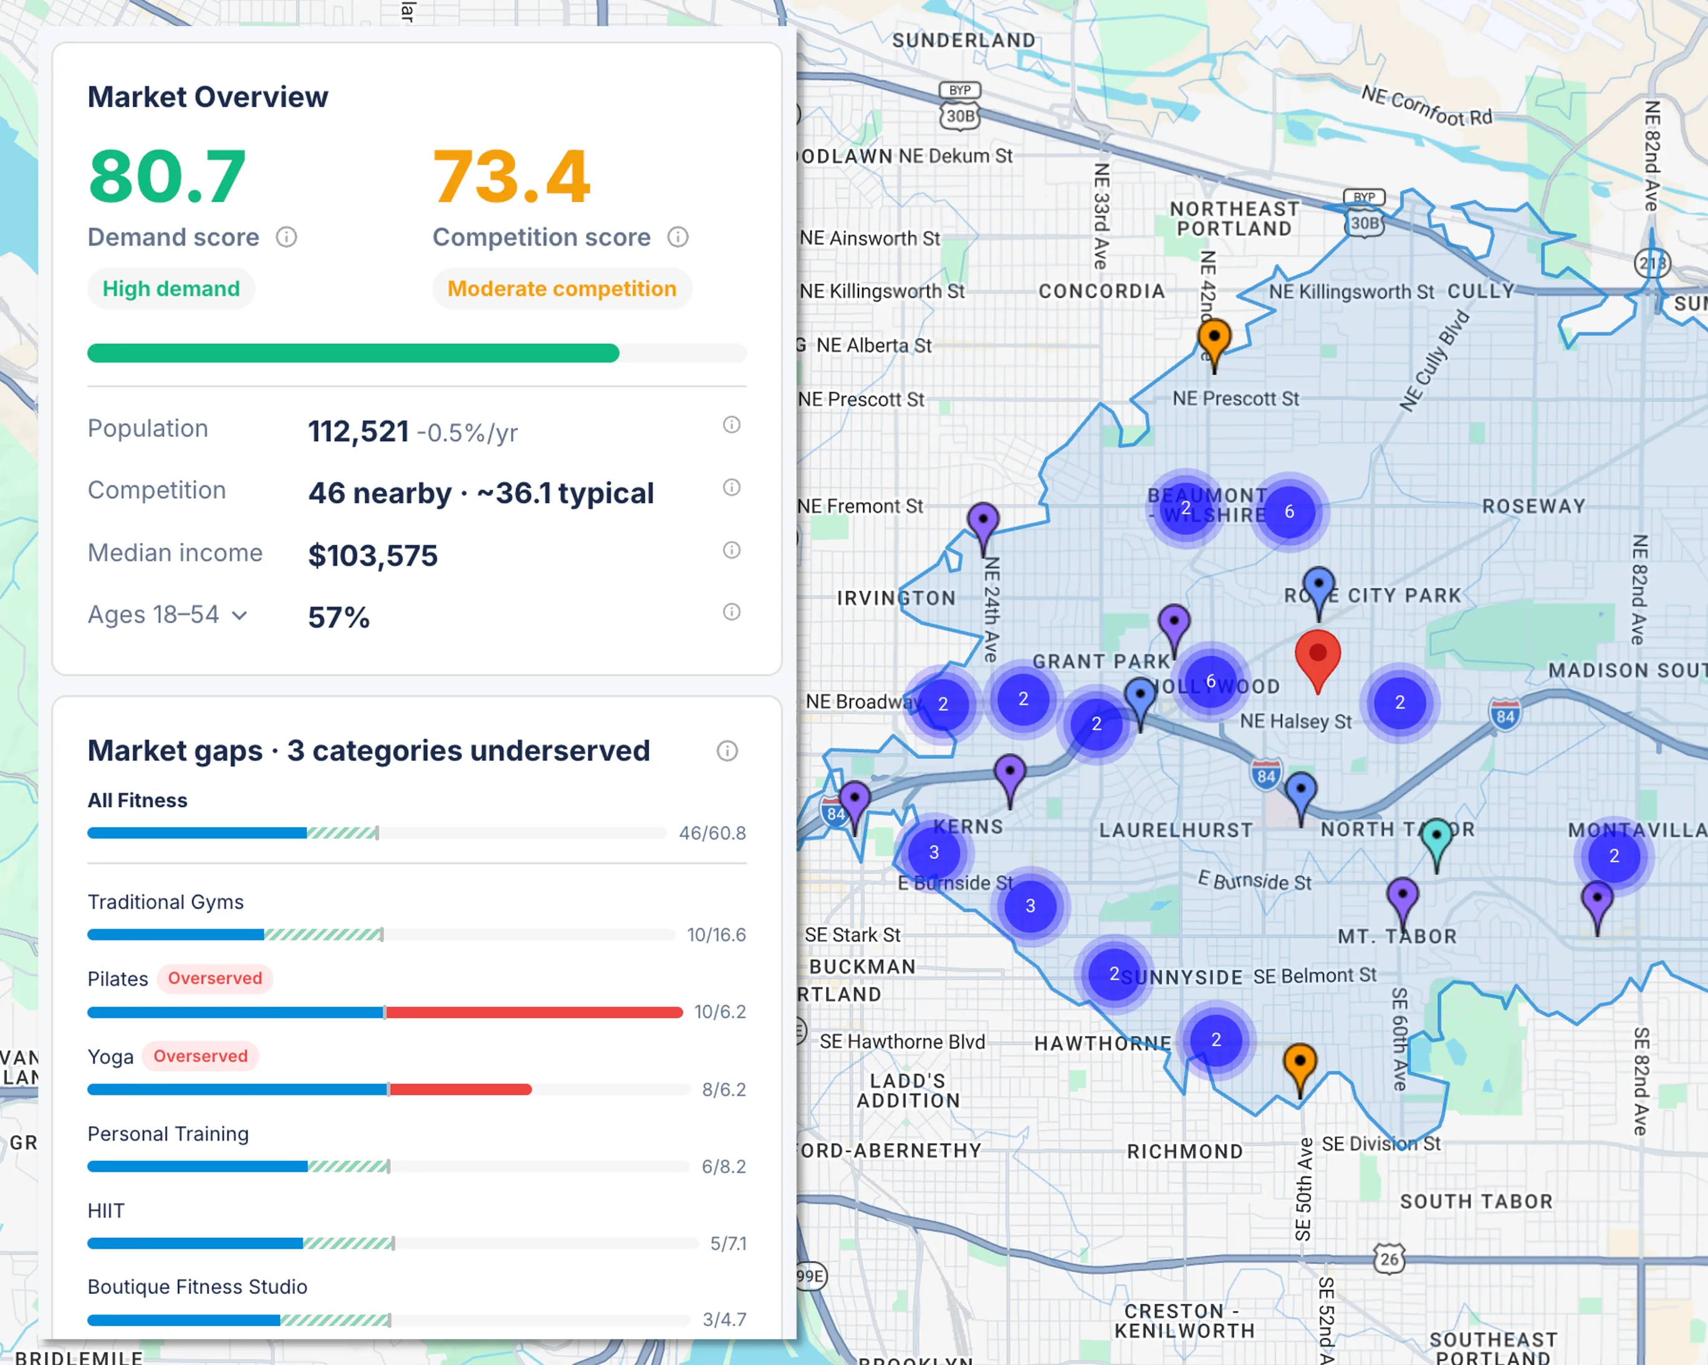Screen dimensions: 1708x1365
Task: Click the 57% ages value
Action: coord(338,617)
